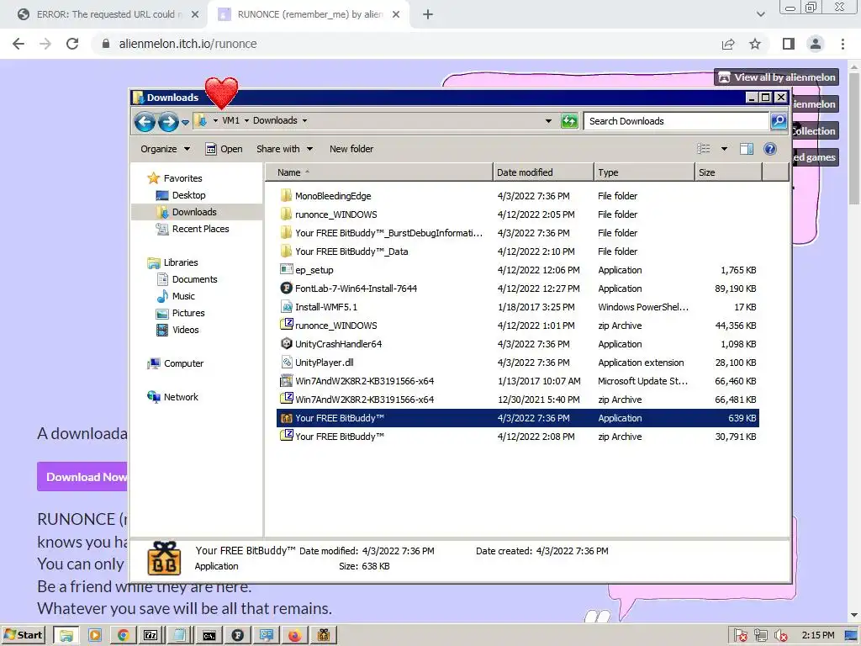Expand the VM1 breadcrumb dropdown arrow

pyautogui.click(x=246, y=121)
